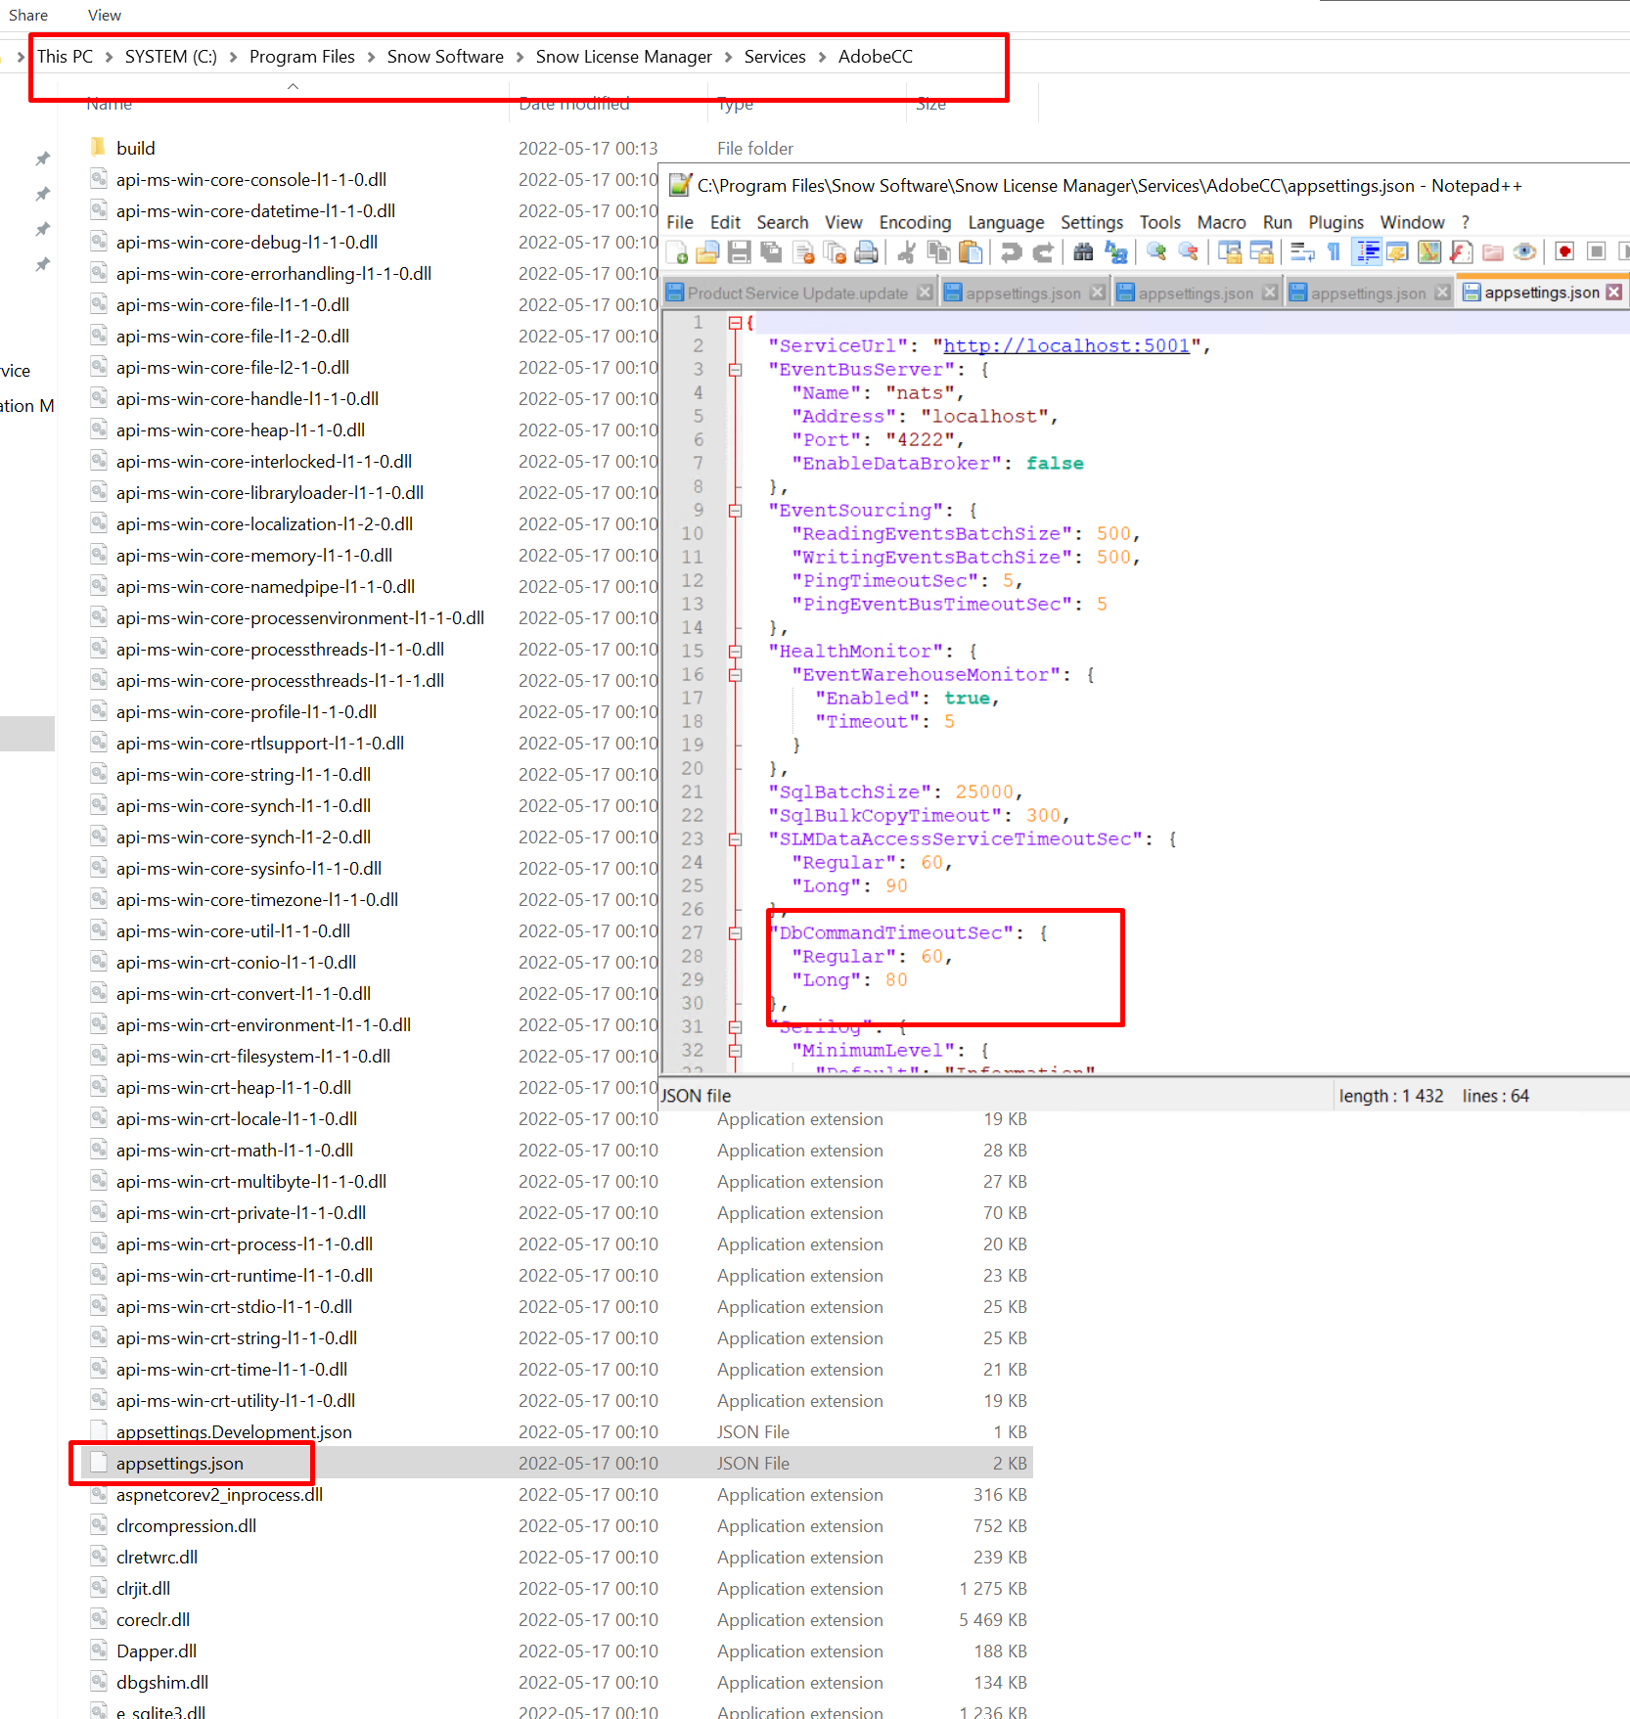The width and height of the screenshot is (1630, 1719).
Task: Toggle the Show Indent Guide icon
Action: coord(1367,252)
